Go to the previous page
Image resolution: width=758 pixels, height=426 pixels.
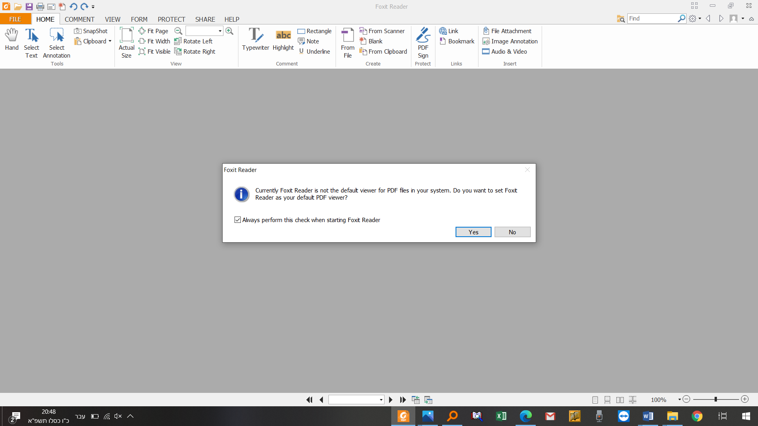point(321,400)
